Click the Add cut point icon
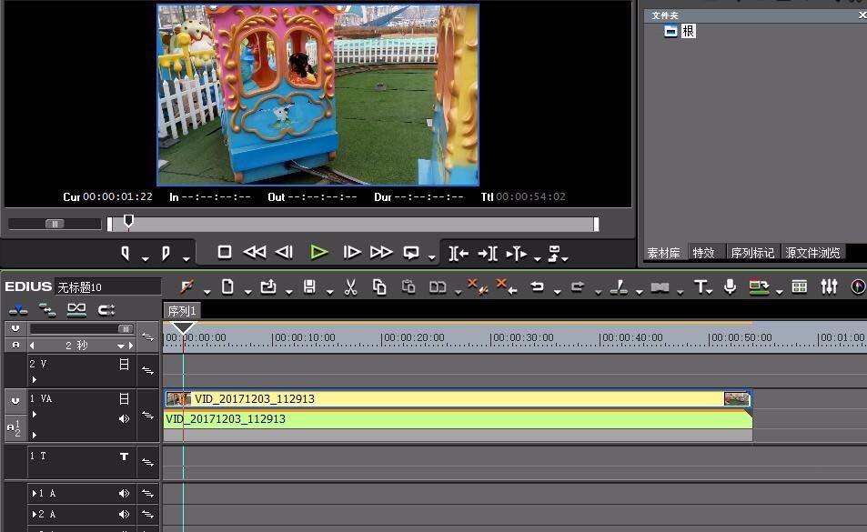The height and width of the screenshot is (532, 867). [x=619, y=286]
